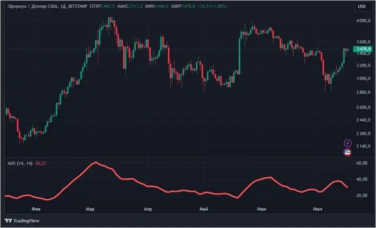Viewport: 376px width, 228px height.
Task: Click the Мар label on time axis
Action: pos(91,209)
